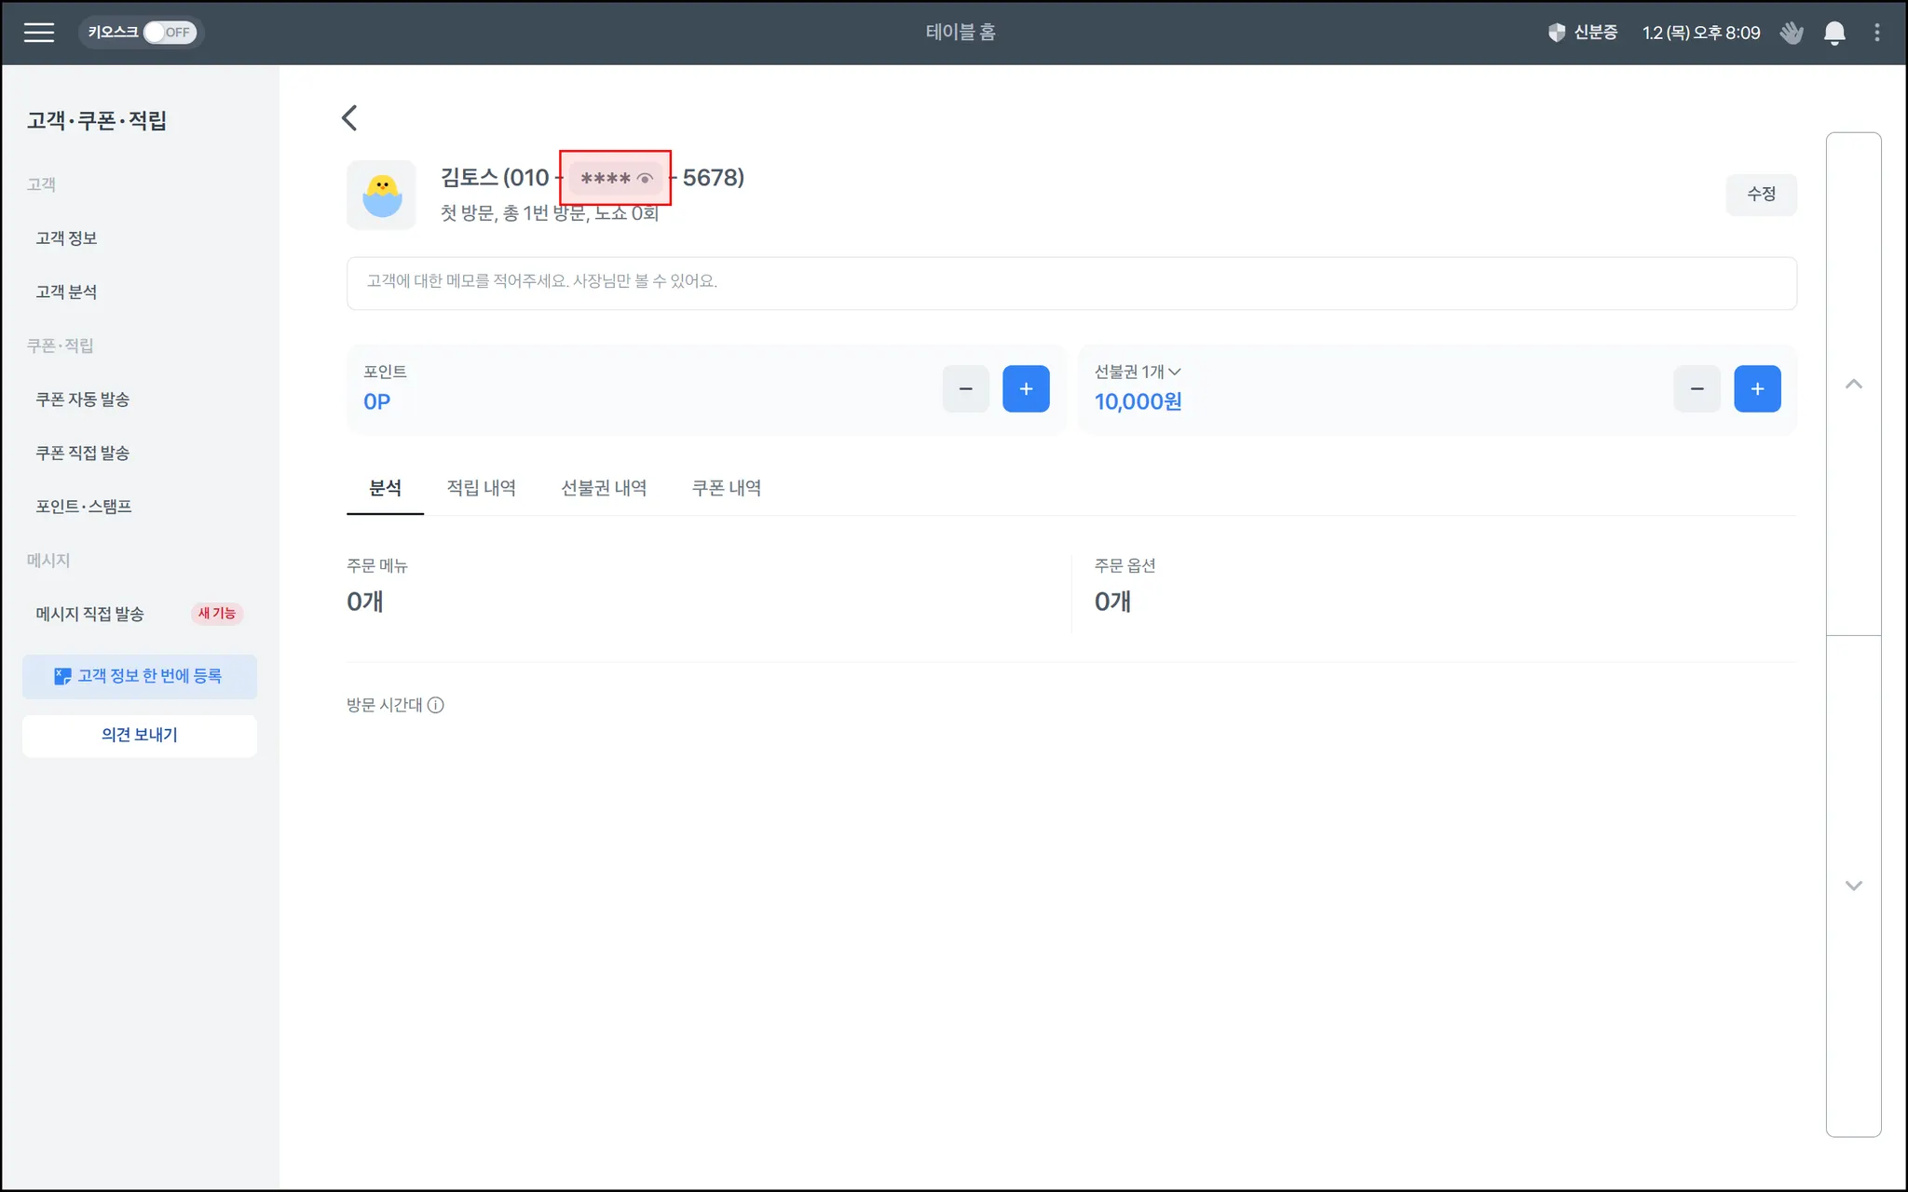
Task: Toggle the 키오스크 OFF switch
Action: pos(169,33)
